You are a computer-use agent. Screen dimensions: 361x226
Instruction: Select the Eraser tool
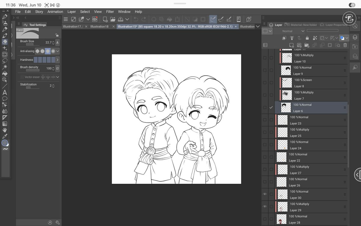[x=5, y=42]
